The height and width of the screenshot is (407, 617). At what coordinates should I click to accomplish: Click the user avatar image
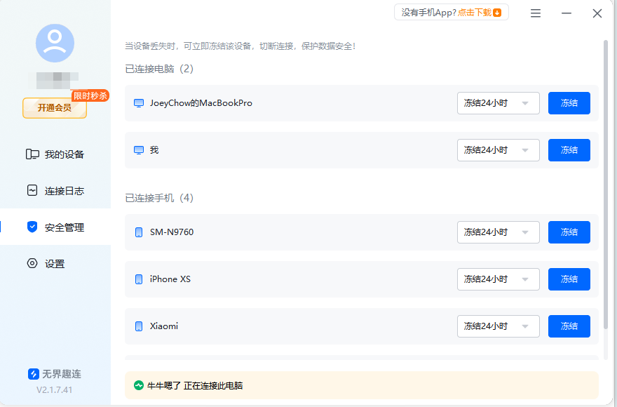tap(54, 43)
